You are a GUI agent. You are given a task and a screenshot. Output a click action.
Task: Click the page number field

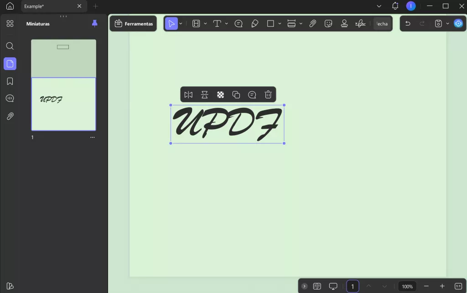[353, 286]
